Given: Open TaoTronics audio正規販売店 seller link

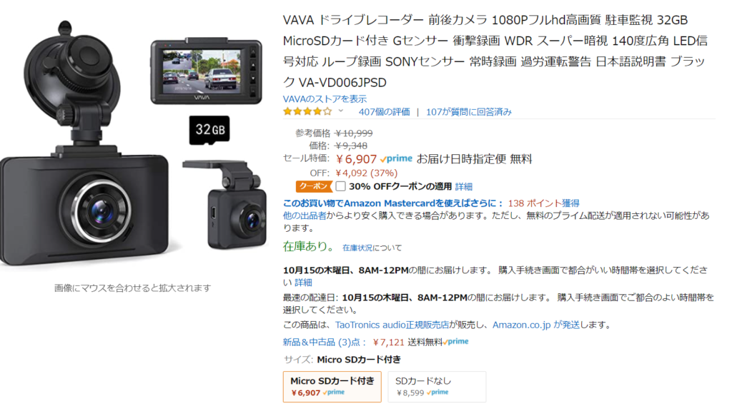Looking at the screenshot, I should coord(392,325).
